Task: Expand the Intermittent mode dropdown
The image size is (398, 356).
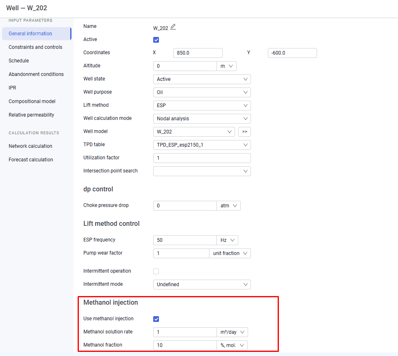Action: click(202, 285)
